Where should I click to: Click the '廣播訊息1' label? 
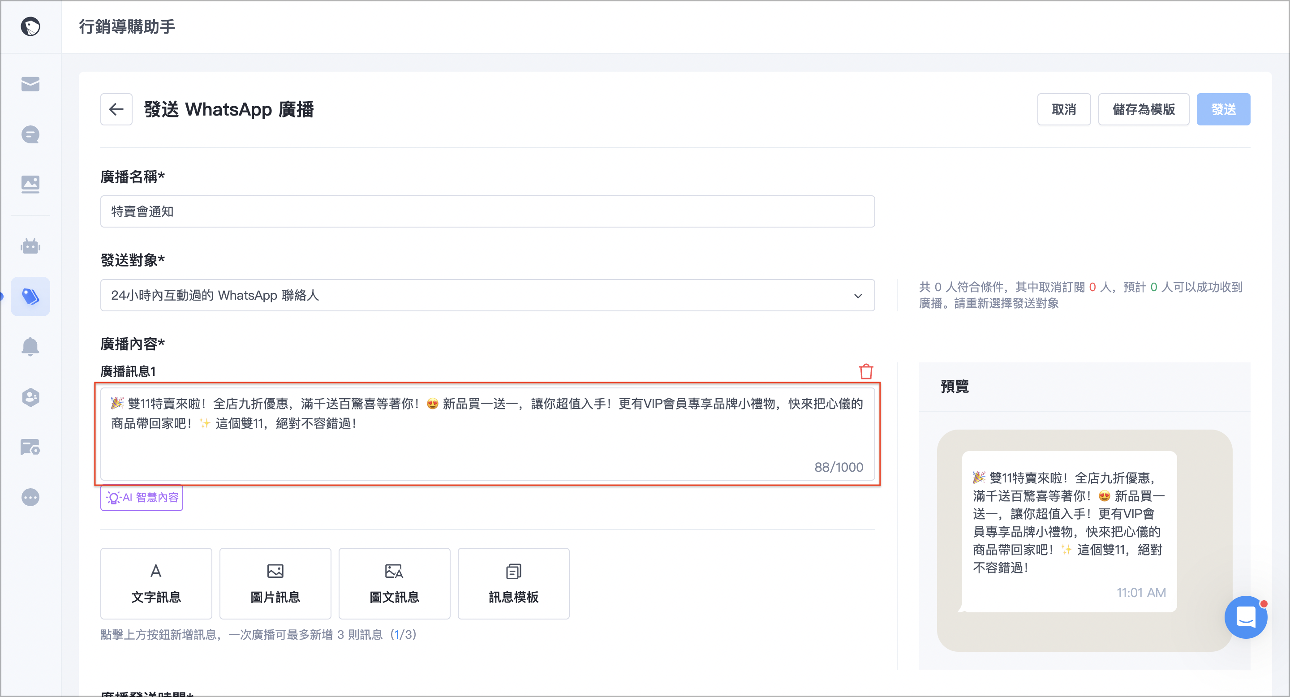[128, 371]
